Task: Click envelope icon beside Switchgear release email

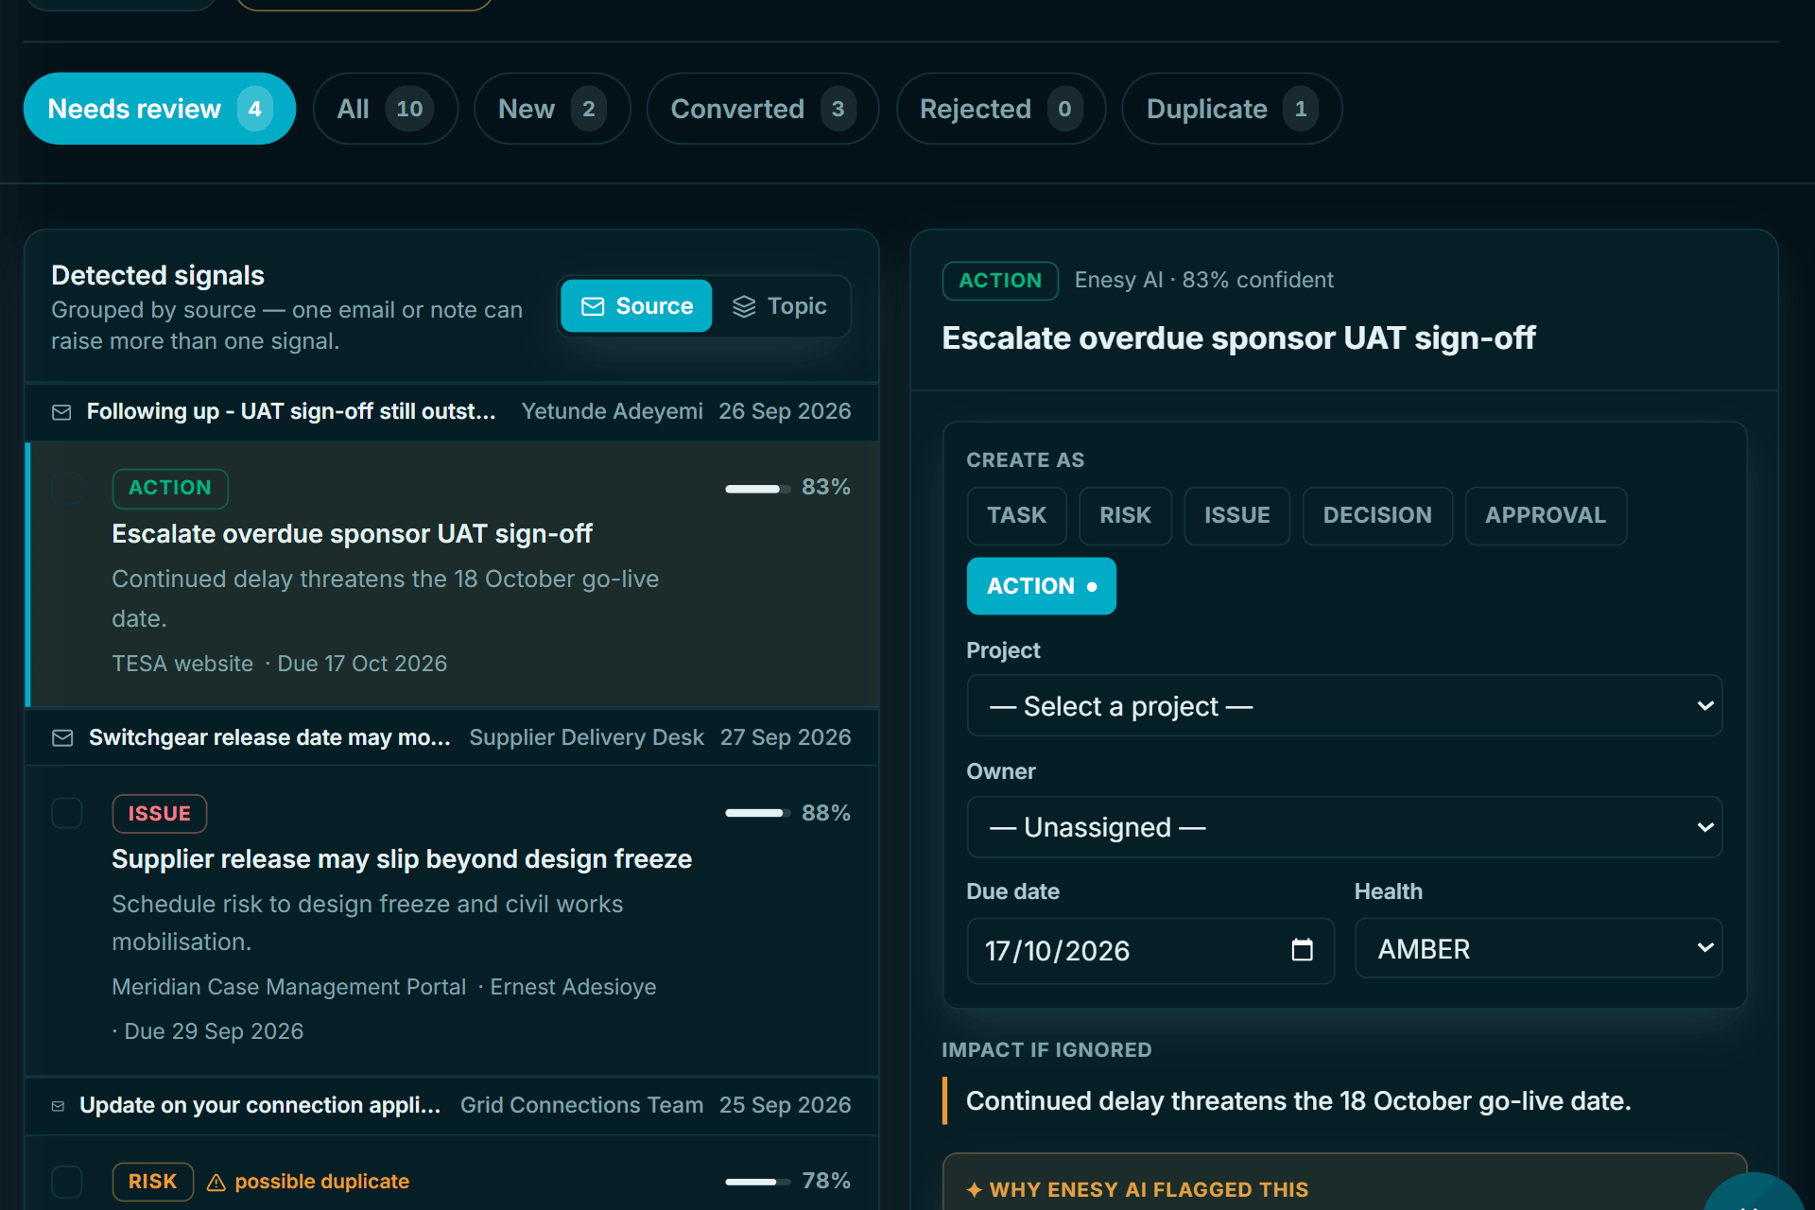Action: [62, 737]
